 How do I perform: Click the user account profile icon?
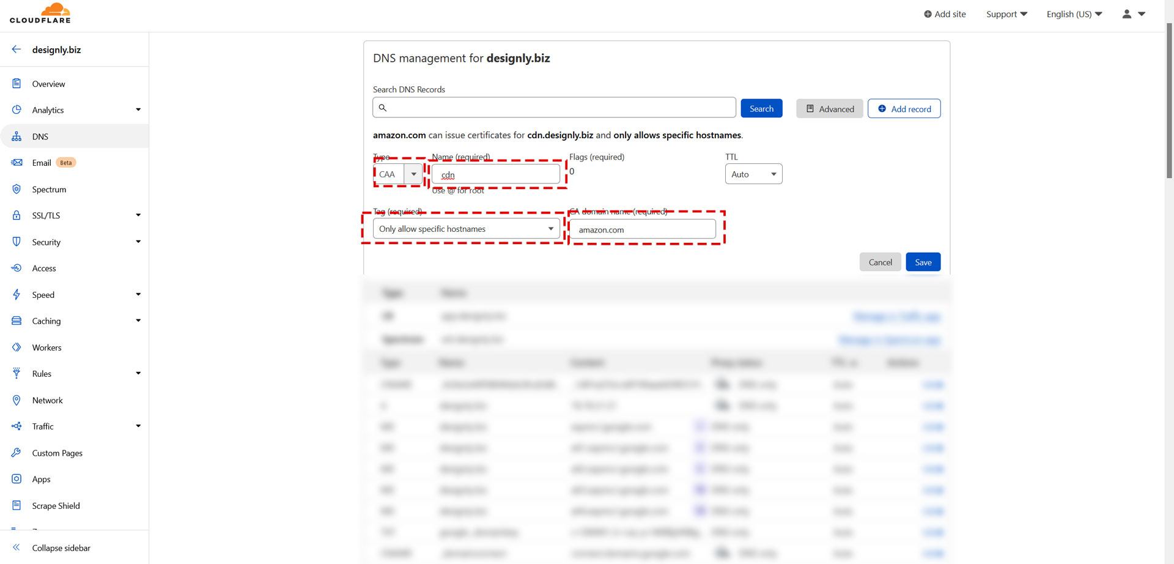pos(1127,14)
